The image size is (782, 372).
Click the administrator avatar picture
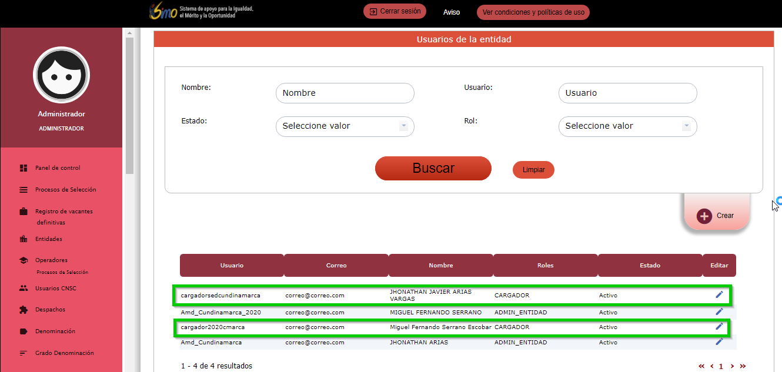click(62, 75)
